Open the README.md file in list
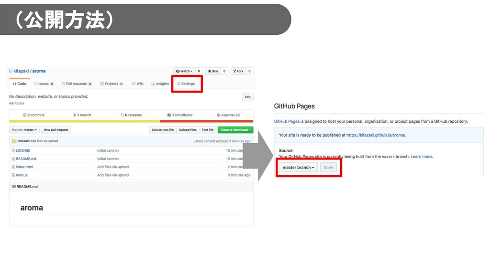 point(26,159)
